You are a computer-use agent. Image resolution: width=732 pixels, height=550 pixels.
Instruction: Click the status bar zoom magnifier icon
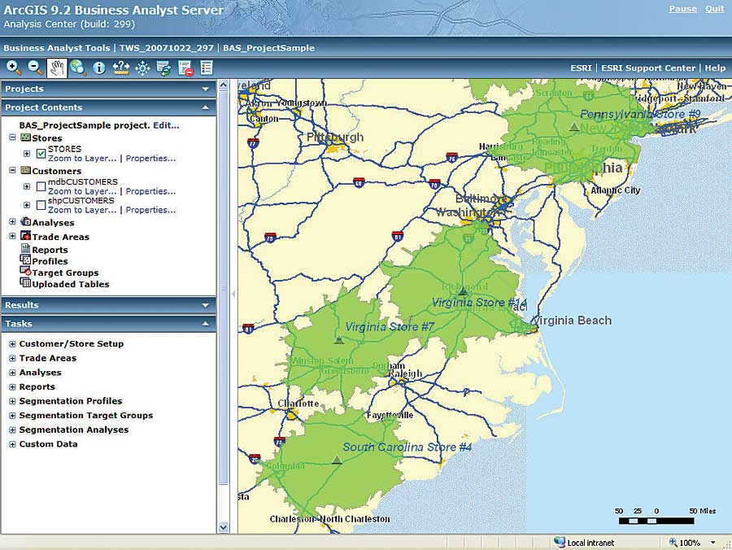point(673,542)
